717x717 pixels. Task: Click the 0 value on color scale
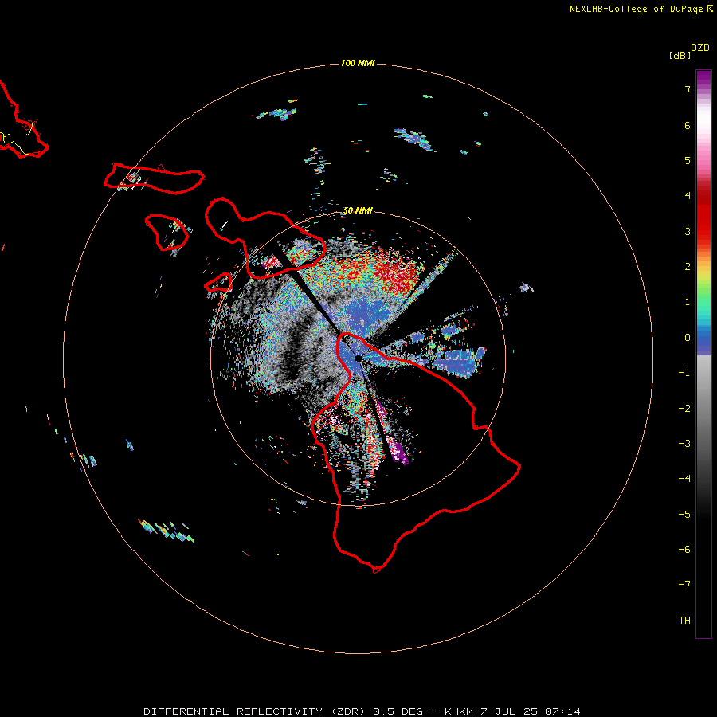(x=688, y=338)
